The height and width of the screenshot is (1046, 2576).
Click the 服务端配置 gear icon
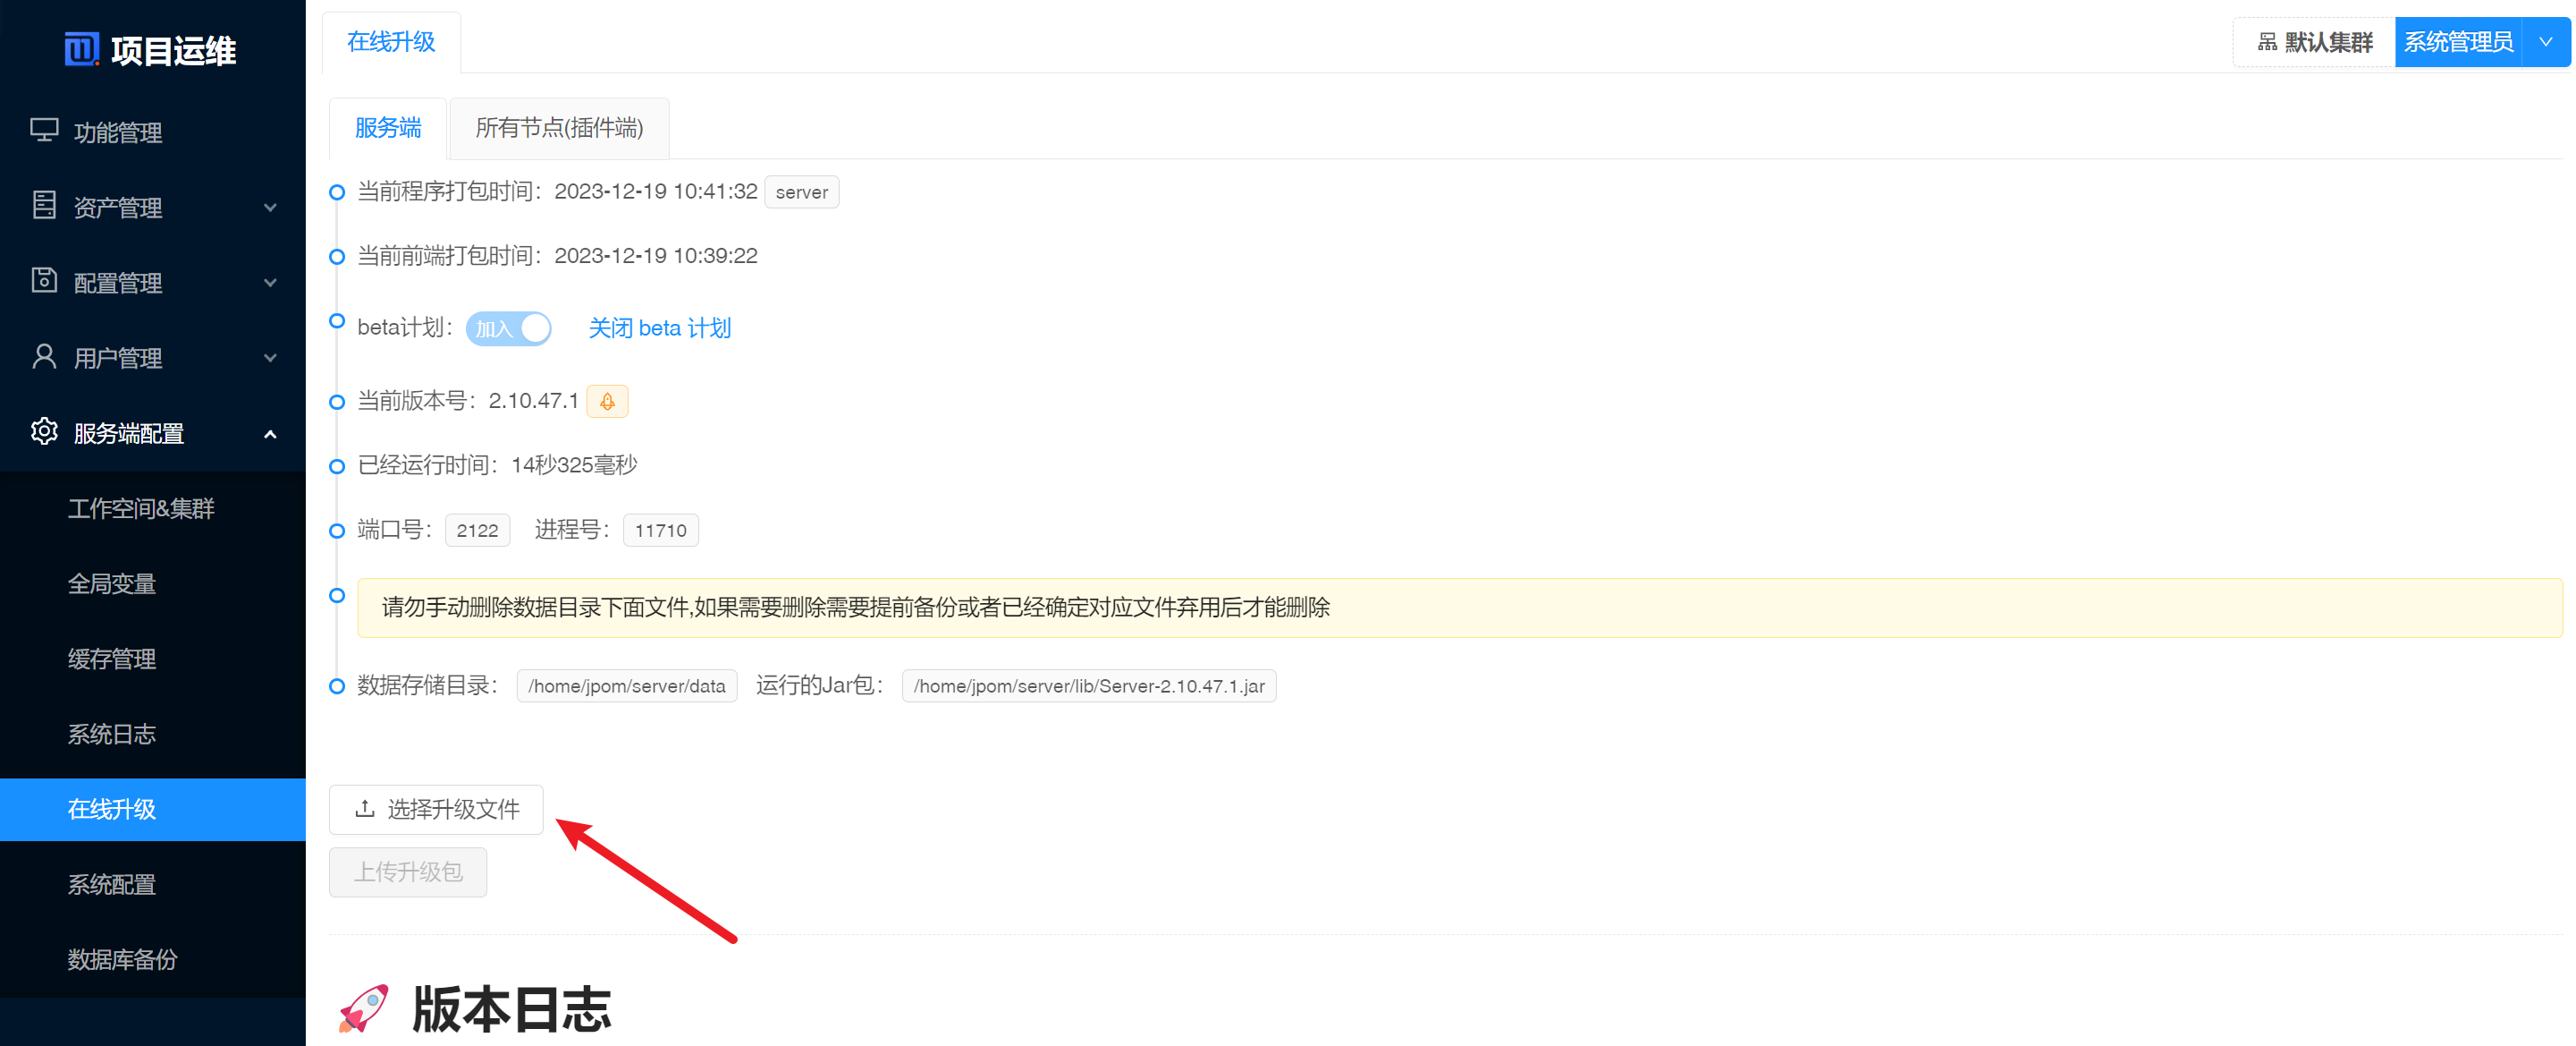pos(44,431)
